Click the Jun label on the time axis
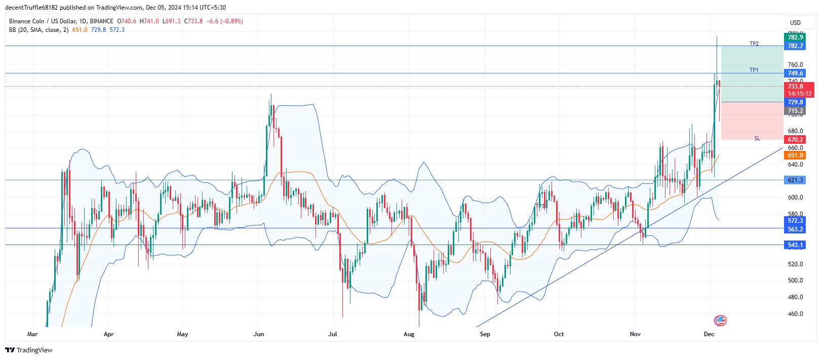This screenshot has height=359, width=822. [x=259, y=334]
